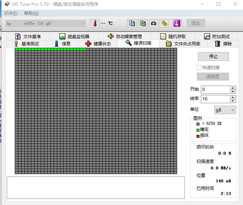Open the options gear icon
Screen dimensions: 243x205
pos(165,23)
